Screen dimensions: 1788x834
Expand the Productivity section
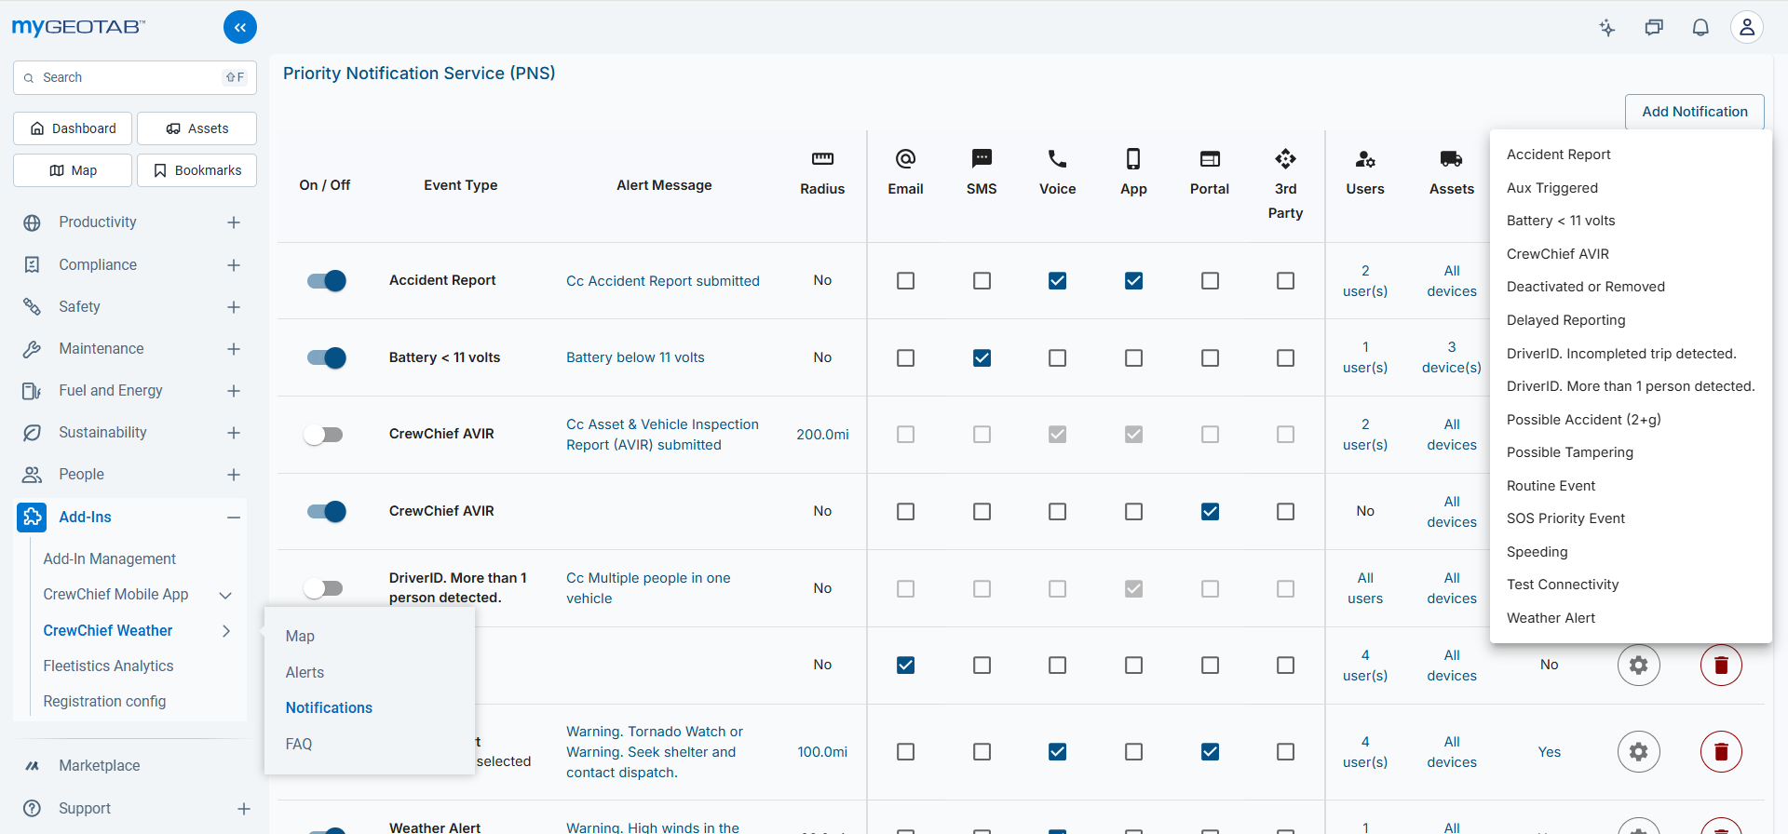point(234,222)
